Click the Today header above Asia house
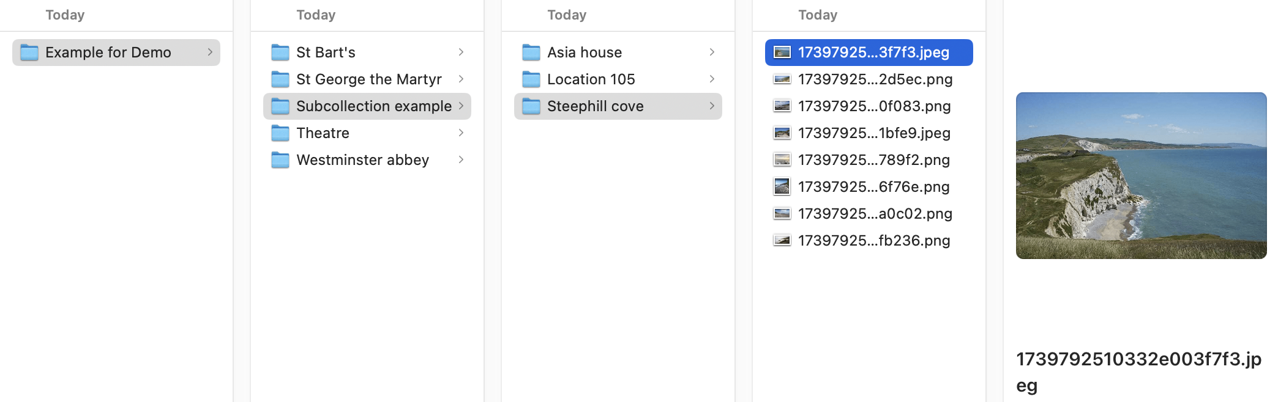The width and height of the screenshot is (1278, 402). pos(567,15)
